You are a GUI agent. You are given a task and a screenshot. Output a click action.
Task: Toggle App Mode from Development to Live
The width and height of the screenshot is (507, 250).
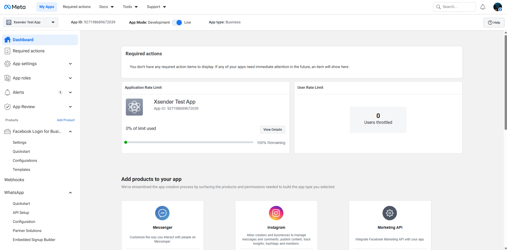pyautogui.click(x=177, y=23)
